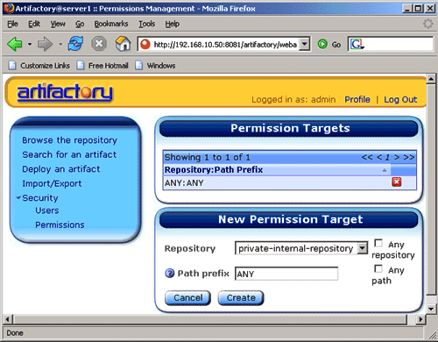
Task: Open the Windows bookmark
Action: [x=155, y=66]
